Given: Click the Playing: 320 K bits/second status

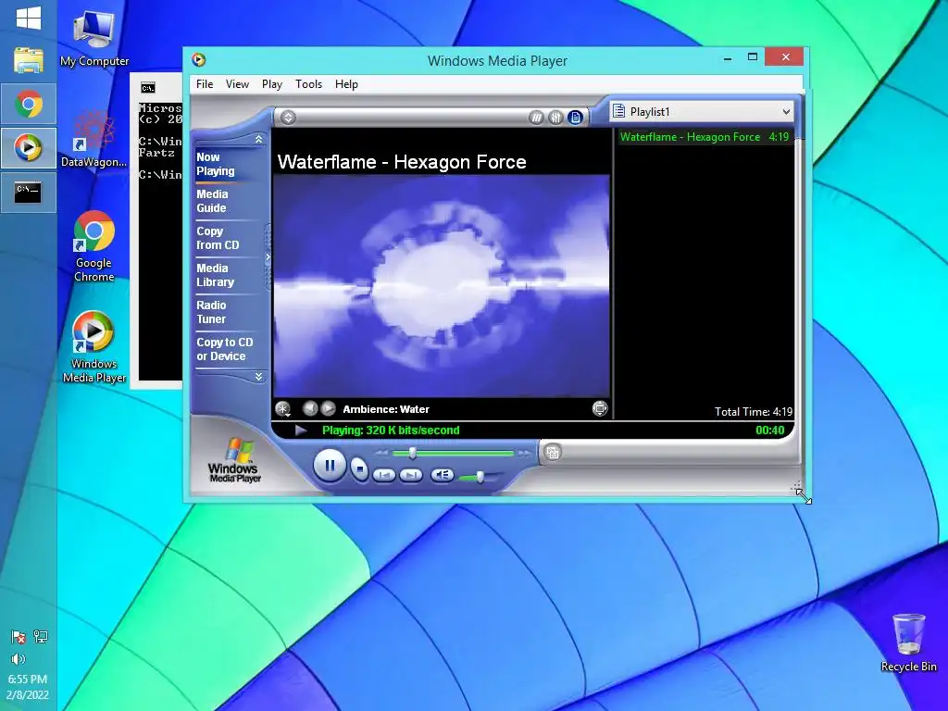Looking at the screenshot, I should pyautogui.click(x=391, y=430).
